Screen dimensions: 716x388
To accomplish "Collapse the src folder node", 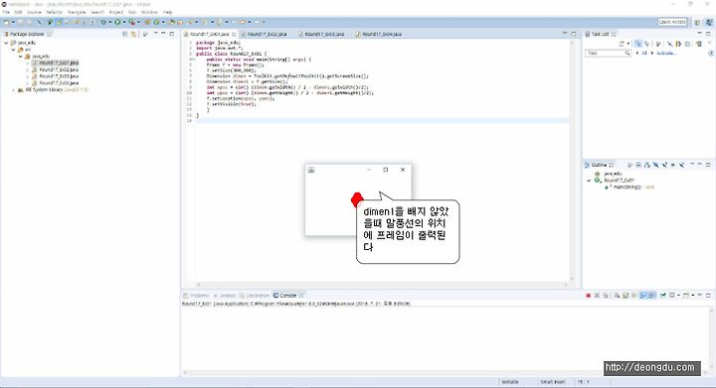I will pos(13,50).
